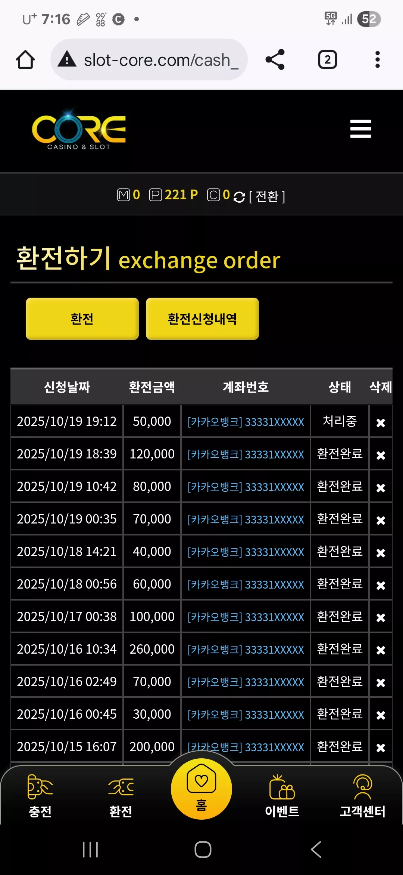Open 이벤트 gift icon
This screenshot has width=403, height=875.
point(282,796)
